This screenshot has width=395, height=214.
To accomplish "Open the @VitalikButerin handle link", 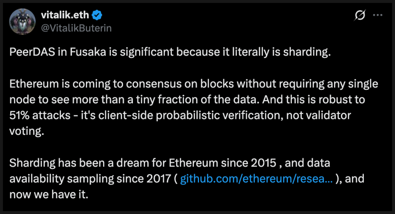I will coord(76,27).
